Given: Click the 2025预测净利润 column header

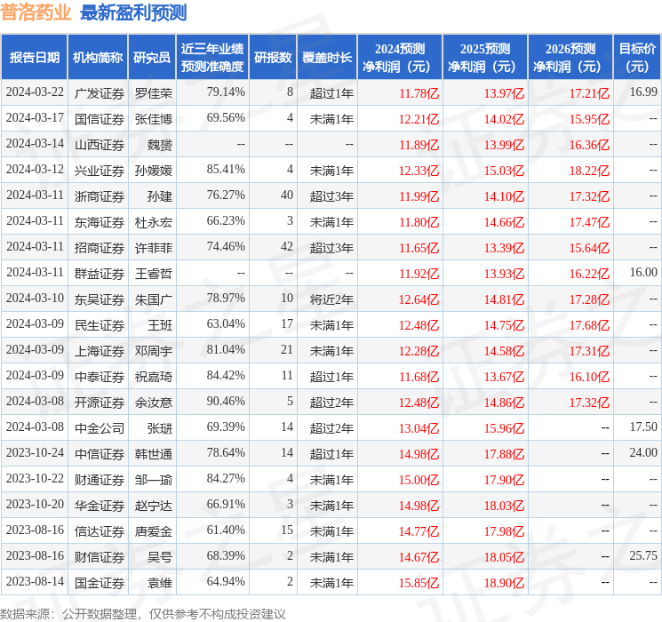Looking at the screenshot, I should 485,58.
